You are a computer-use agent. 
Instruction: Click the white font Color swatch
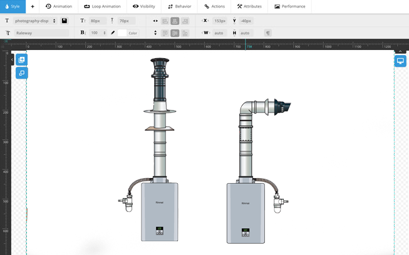[x=122, y=32]
